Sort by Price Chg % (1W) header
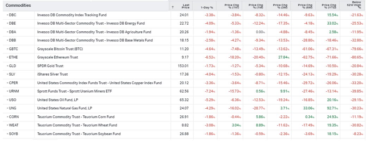The height and width of the screenshot is (141, 366). pyautogui.click(x=231, y=6)
